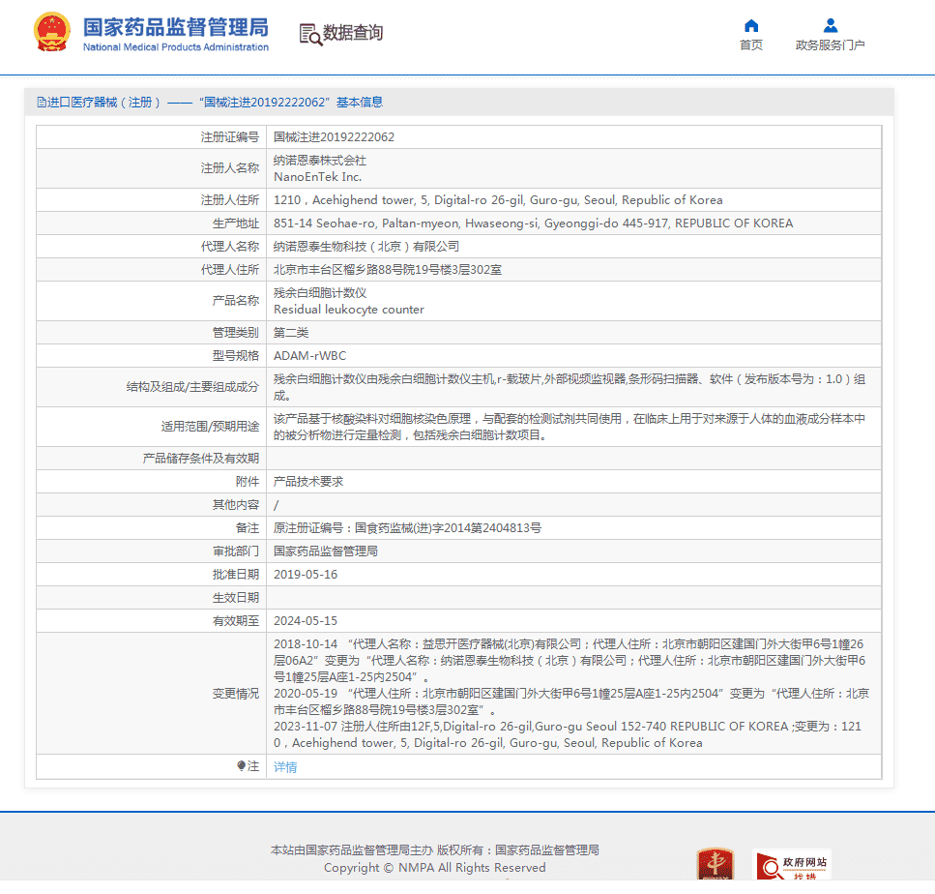This screenshot has height=894, width=935.
Task: Select the NanoEnTek Inc. text
Action: coord(317,177)
